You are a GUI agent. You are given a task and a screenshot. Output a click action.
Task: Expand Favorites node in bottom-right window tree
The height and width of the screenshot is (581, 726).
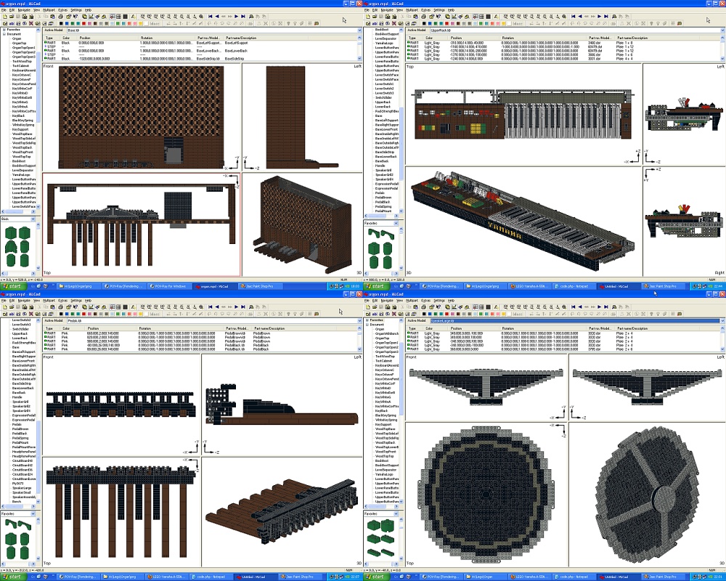(x=367, y=320)
